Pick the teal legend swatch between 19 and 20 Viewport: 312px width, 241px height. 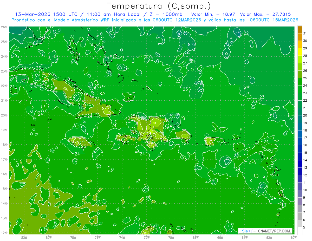point(300,119)
